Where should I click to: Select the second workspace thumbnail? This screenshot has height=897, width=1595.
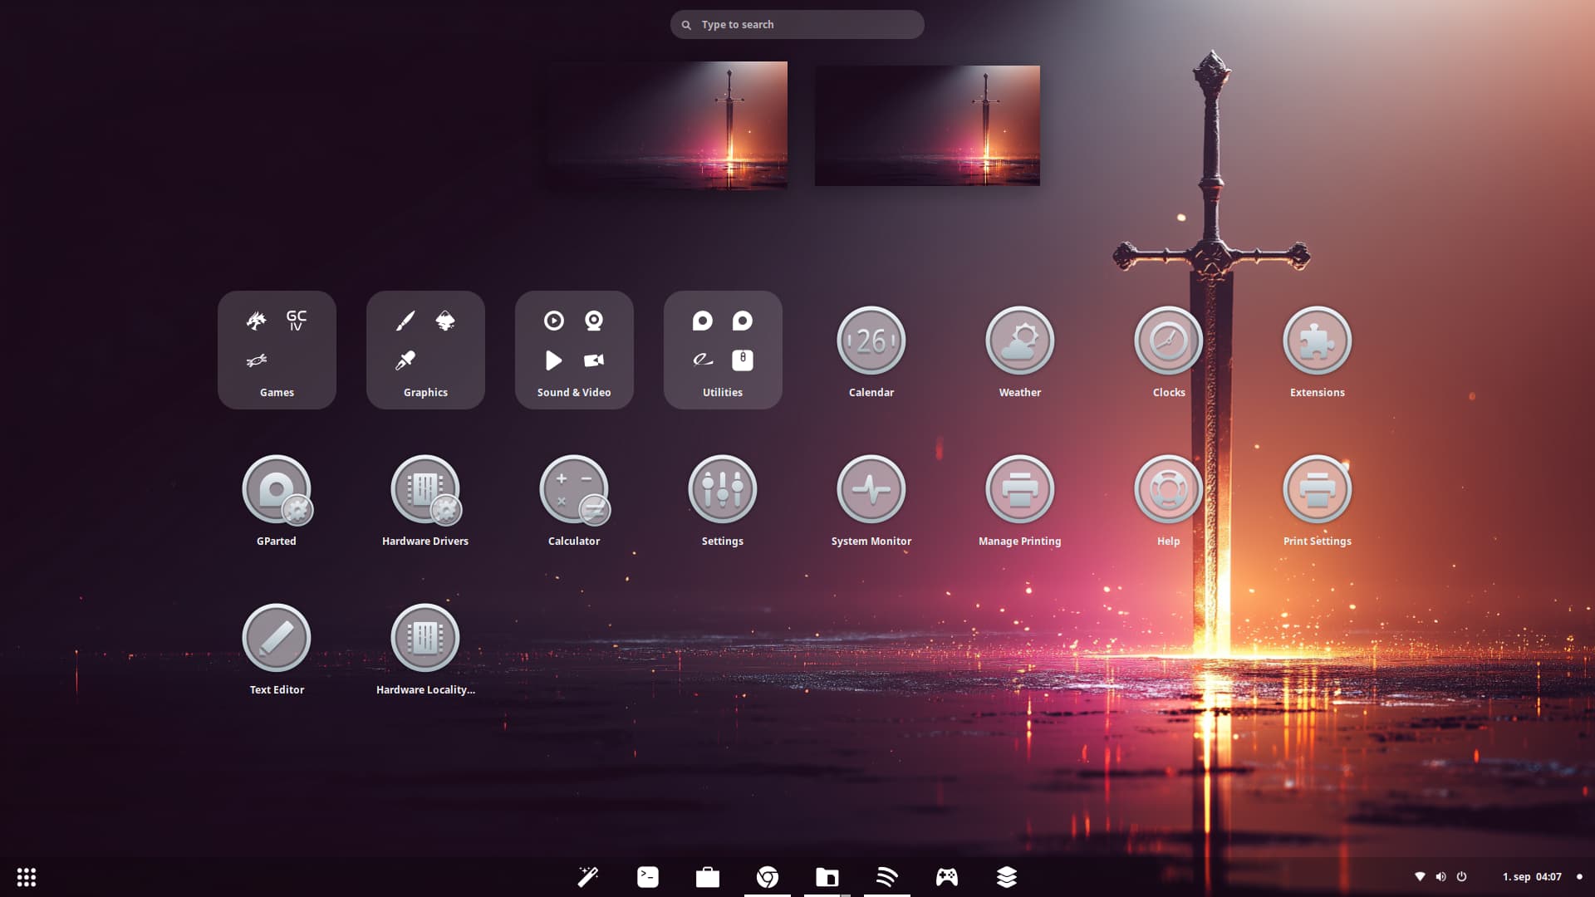[927, 125]
